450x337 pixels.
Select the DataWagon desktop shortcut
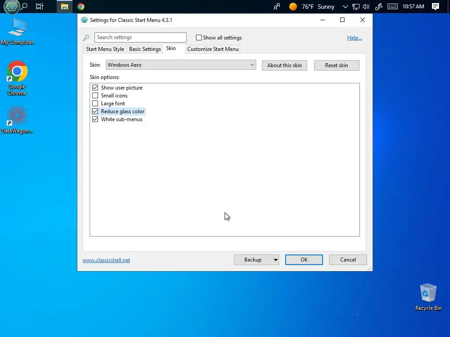pyautogui.click(x=17, y=119)
